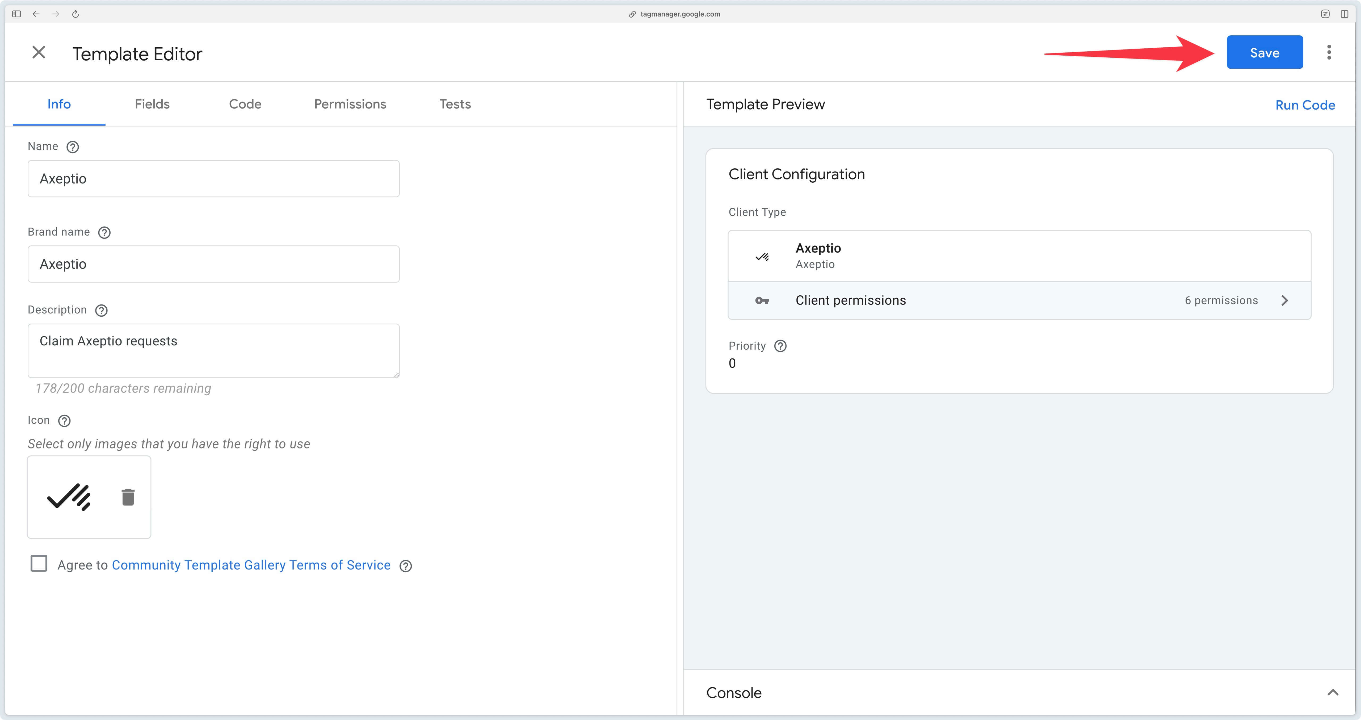
Task: Click the '6 permissions' text
Action: 1221,301
